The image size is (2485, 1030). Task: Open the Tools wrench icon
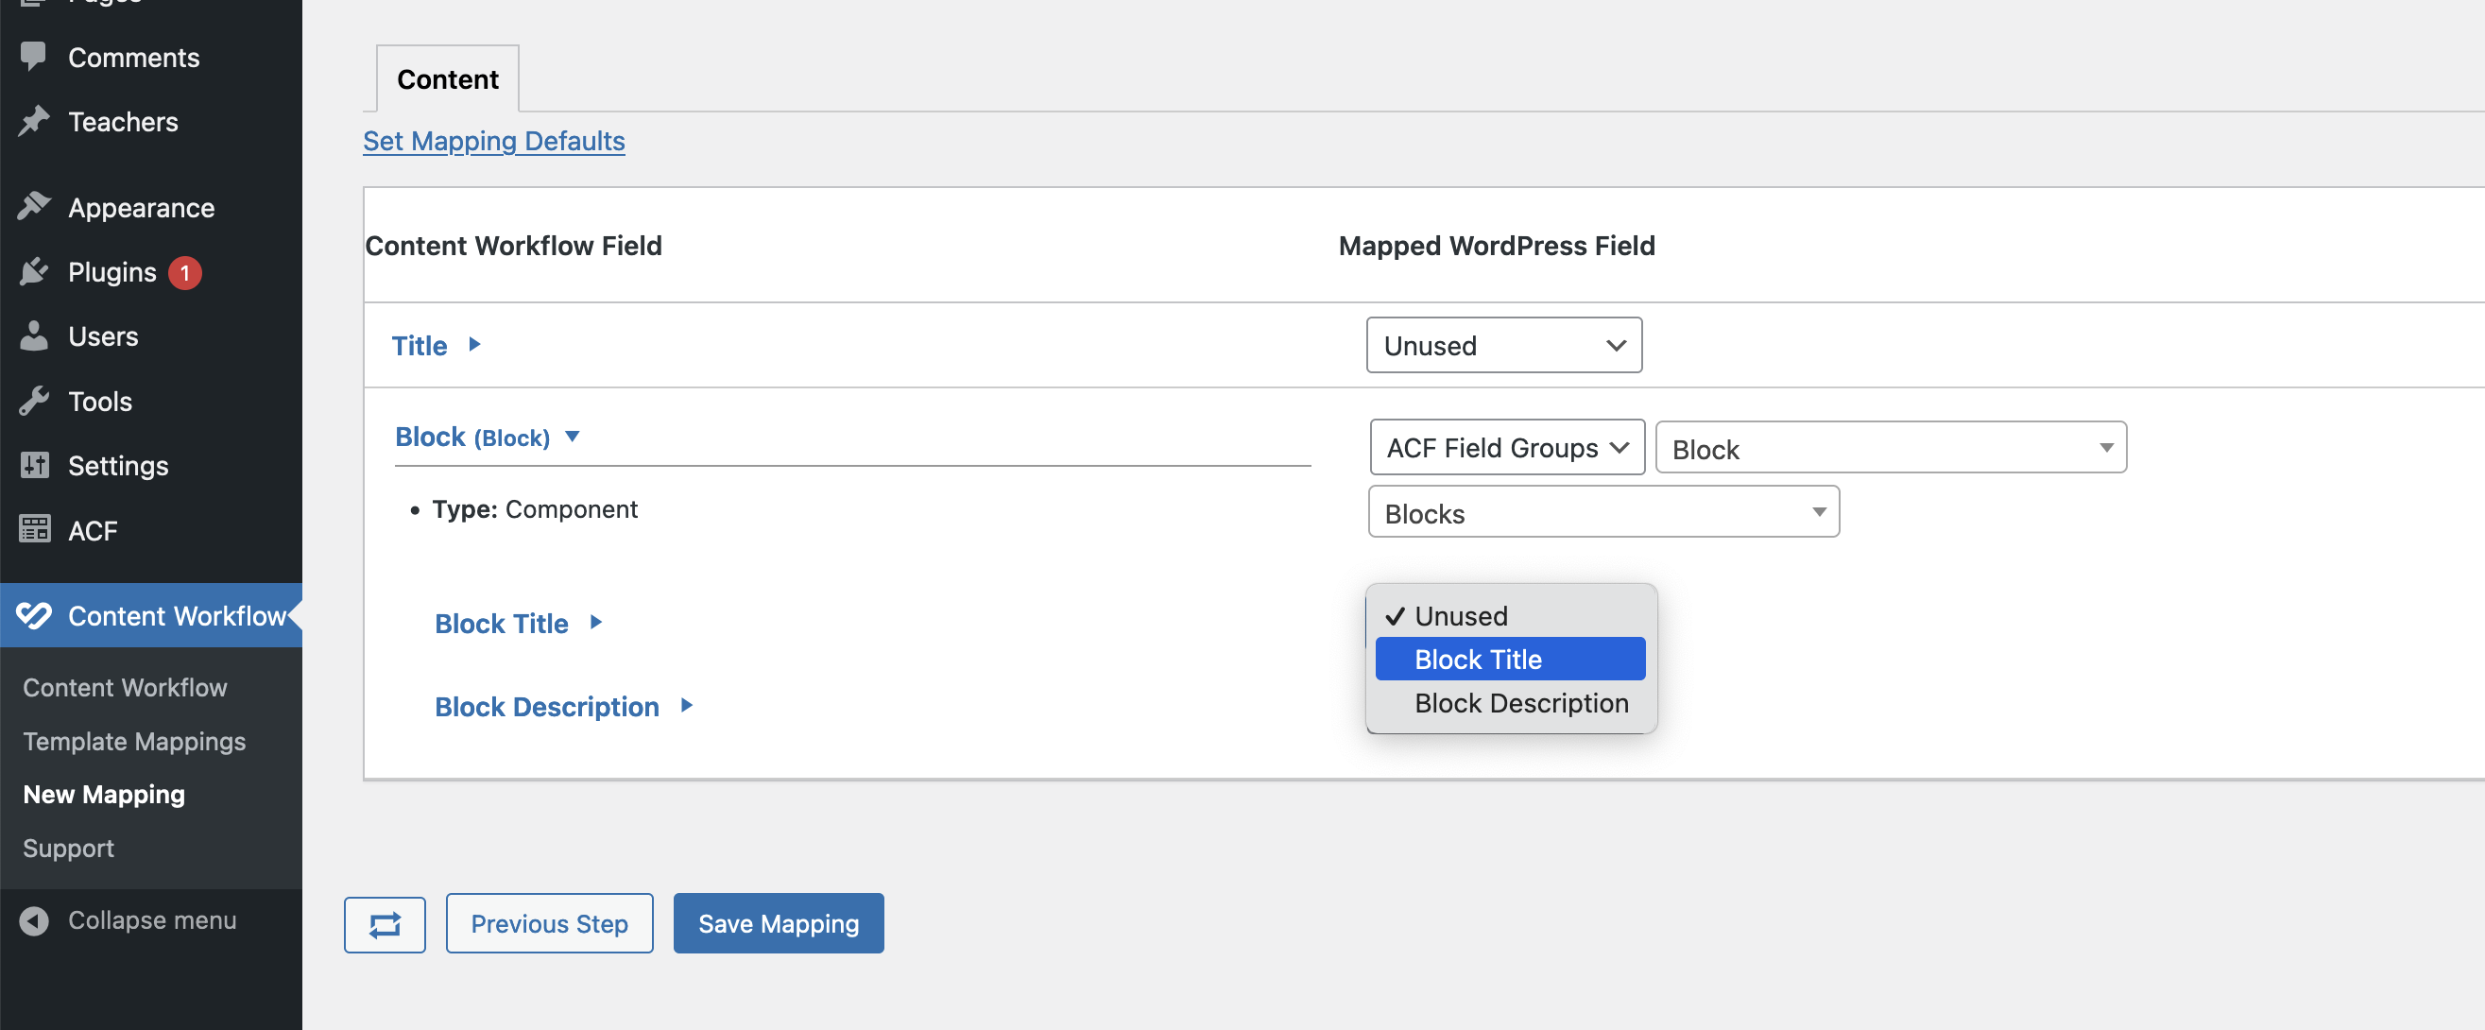click(35, 401)
